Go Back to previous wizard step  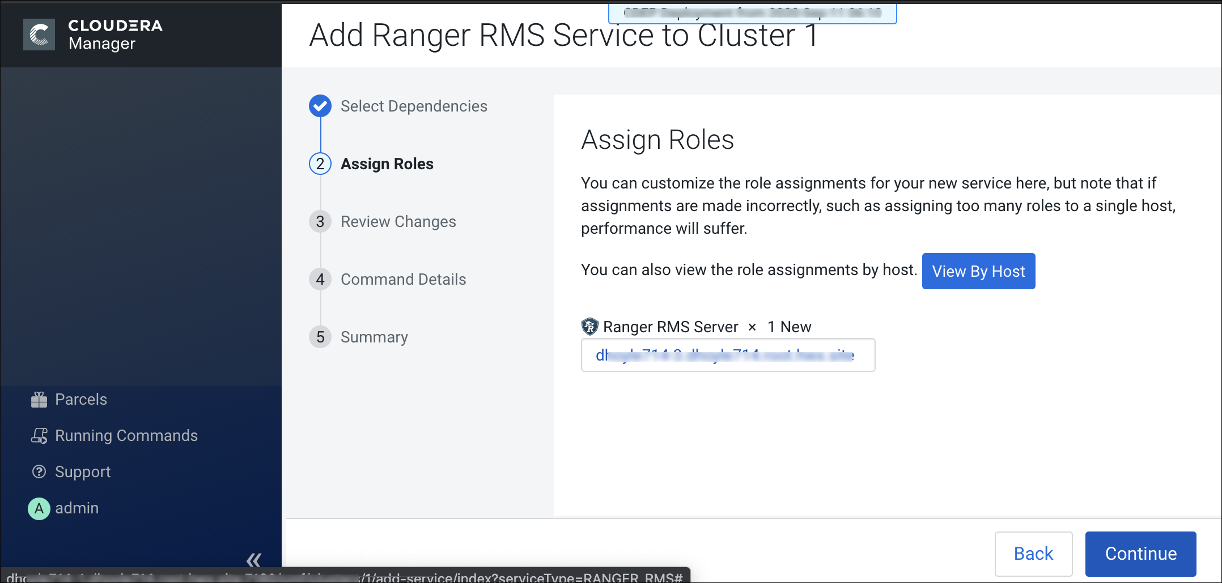point(1033,554)
